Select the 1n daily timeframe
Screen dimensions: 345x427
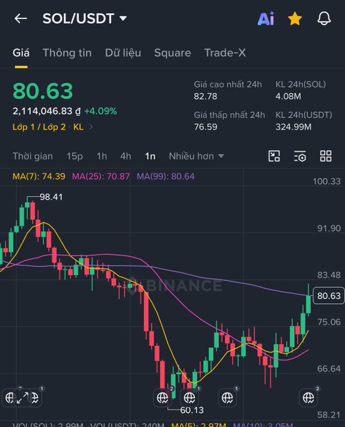150,156
